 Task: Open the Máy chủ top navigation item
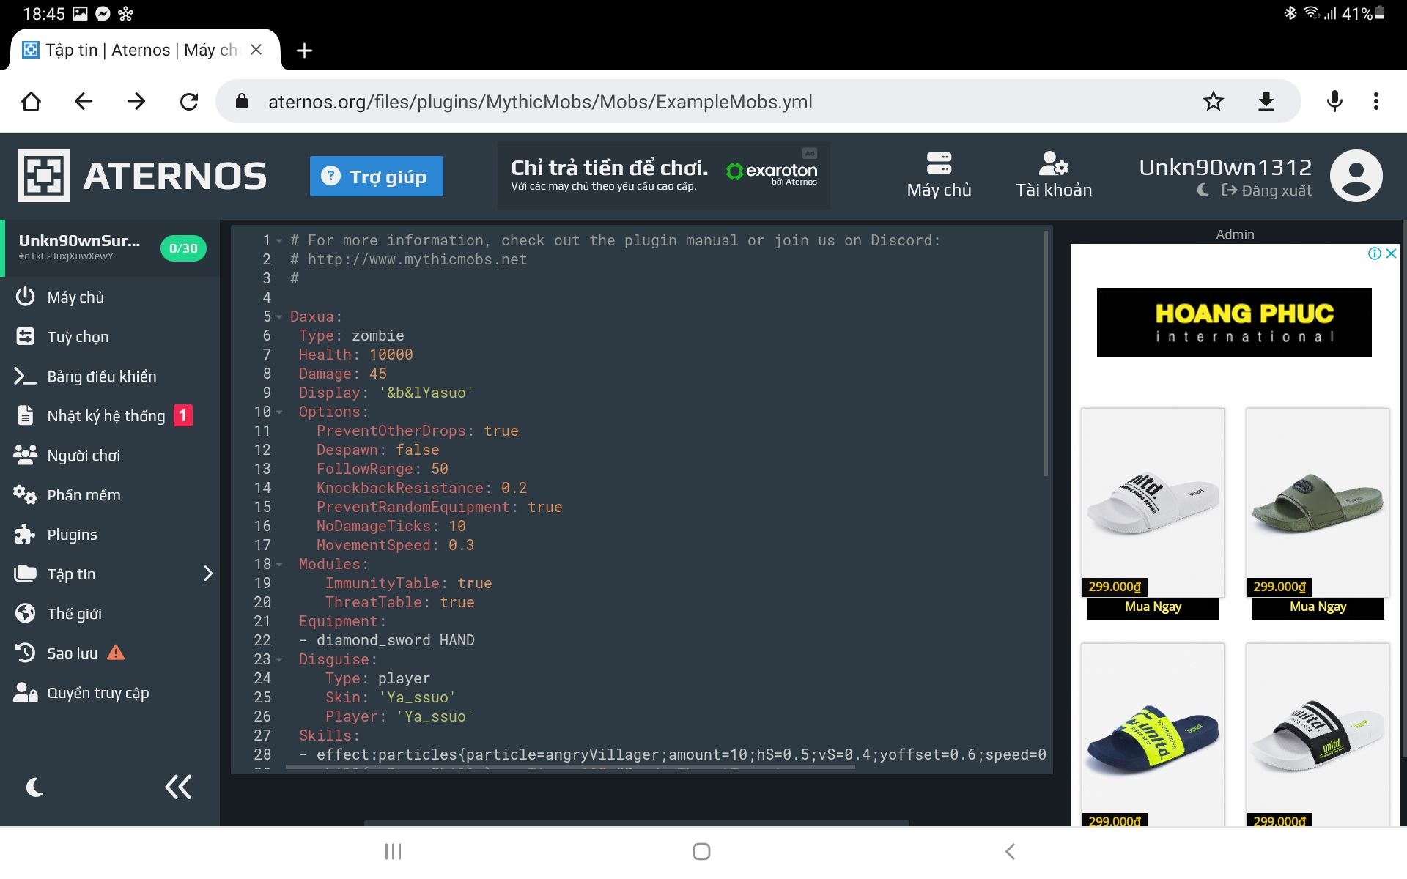pyautogui.click(x=939, y=176)
